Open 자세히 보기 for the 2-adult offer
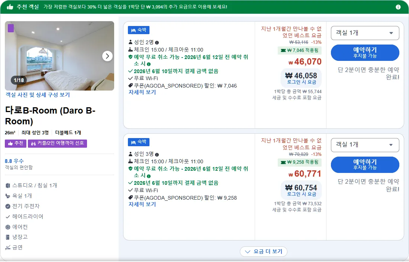Screen dimensions: 409x262 click(x=142, y=92)
